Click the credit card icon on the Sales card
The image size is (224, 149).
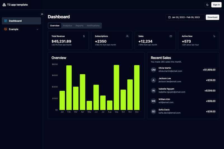pos(171,36)
